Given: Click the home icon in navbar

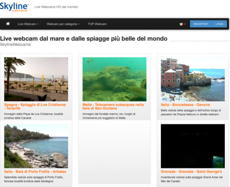Looking at the screenshot, I should [8, 24].
